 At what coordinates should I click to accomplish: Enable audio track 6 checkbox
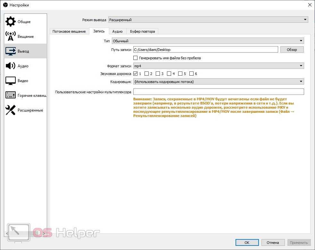191,74
